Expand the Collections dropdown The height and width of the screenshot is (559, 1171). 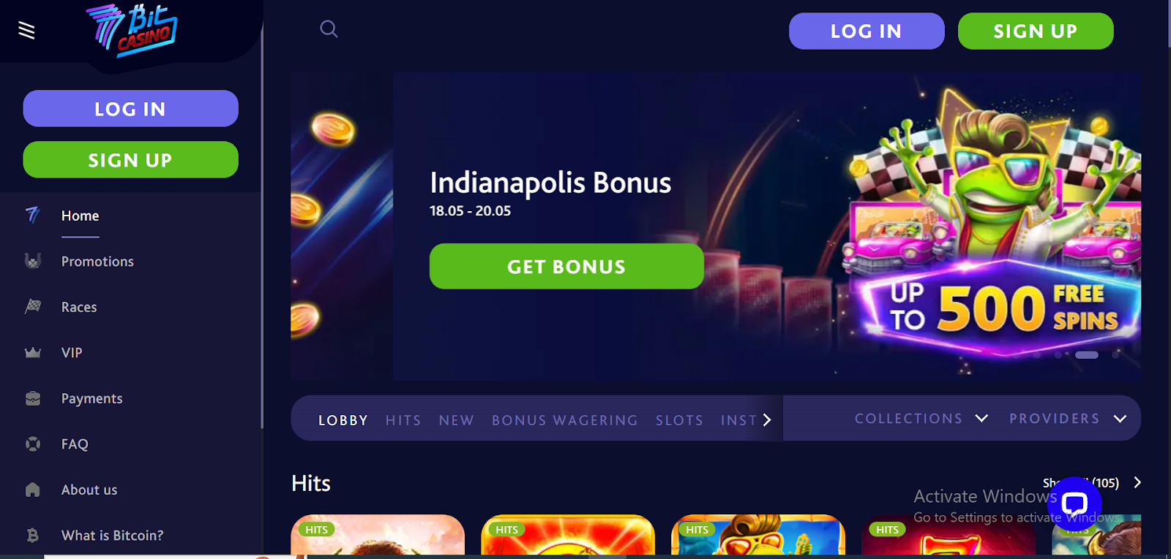click(x=921, y=419)
